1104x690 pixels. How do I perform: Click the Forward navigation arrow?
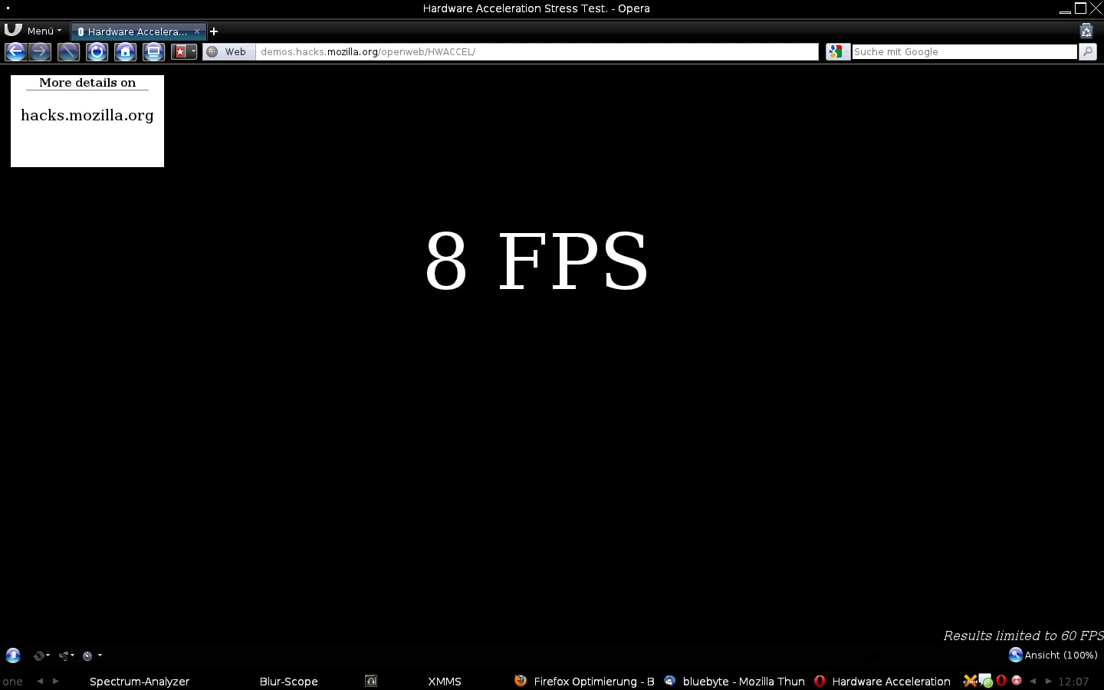pos(41,52)
